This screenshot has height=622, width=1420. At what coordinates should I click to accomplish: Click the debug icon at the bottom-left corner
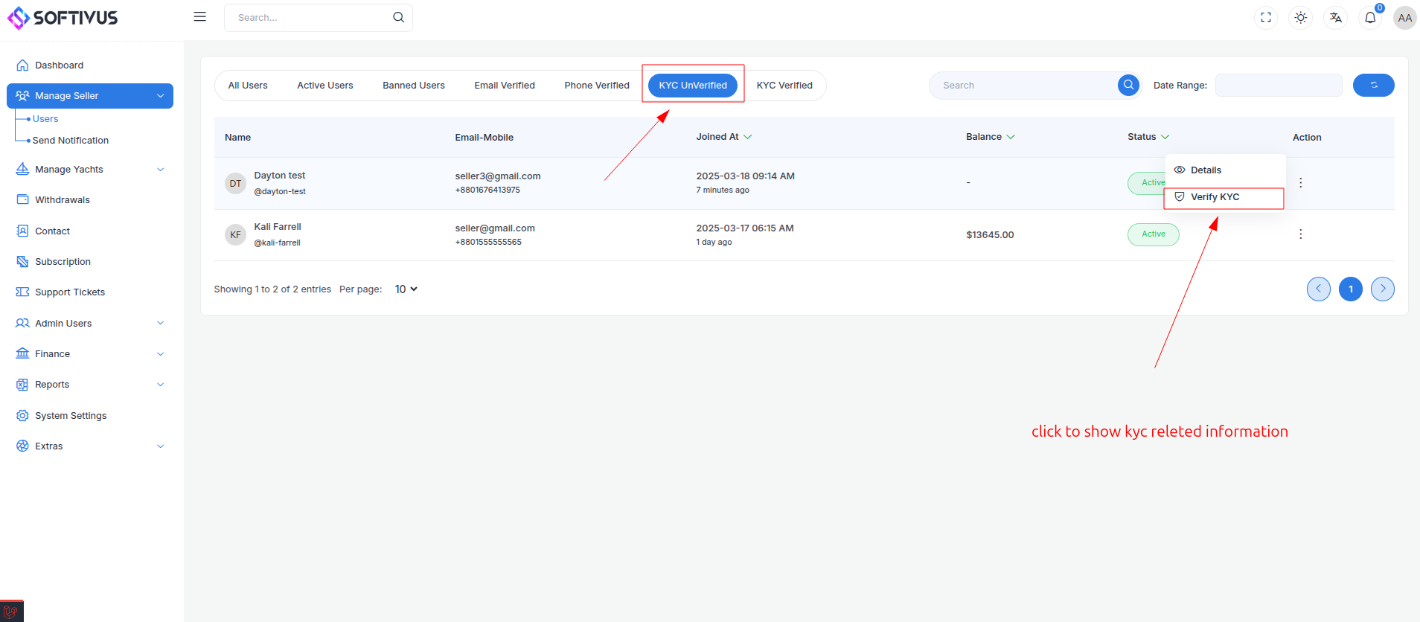11,611
